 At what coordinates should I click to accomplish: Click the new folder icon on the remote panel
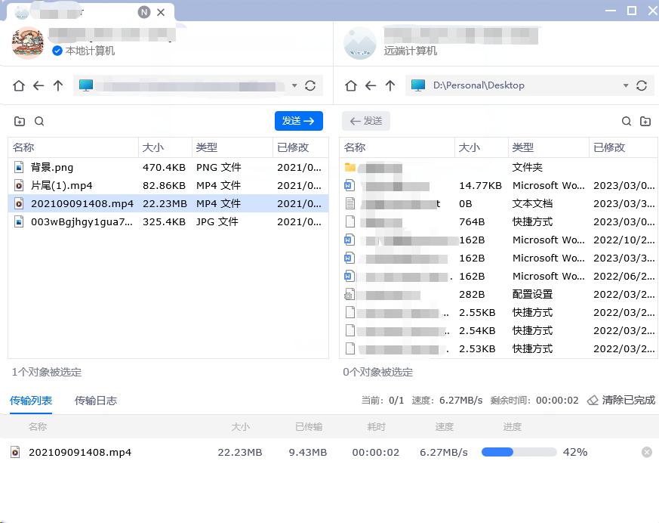645,120
